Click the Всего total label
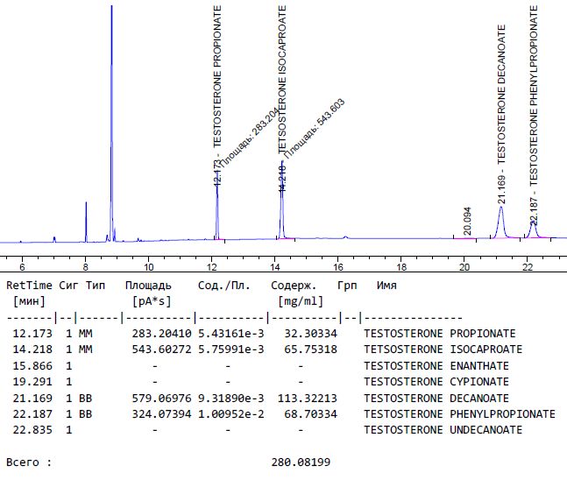 [x=25, y=462]
